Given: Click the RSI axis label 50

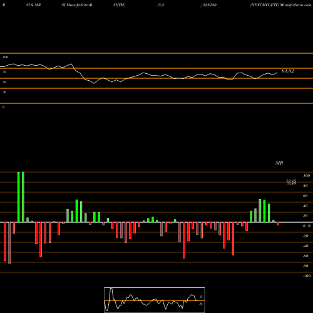Looking at the screenshot, I should coord(4,82).
